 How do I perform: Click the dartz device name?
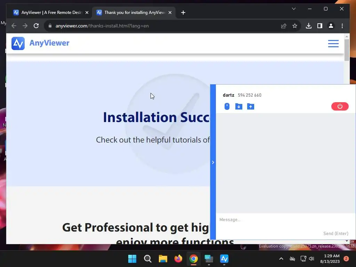tap(228, 95)
